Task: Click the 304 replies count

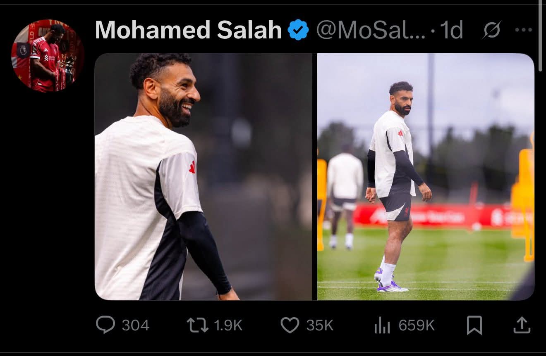Action: [135, 325]
